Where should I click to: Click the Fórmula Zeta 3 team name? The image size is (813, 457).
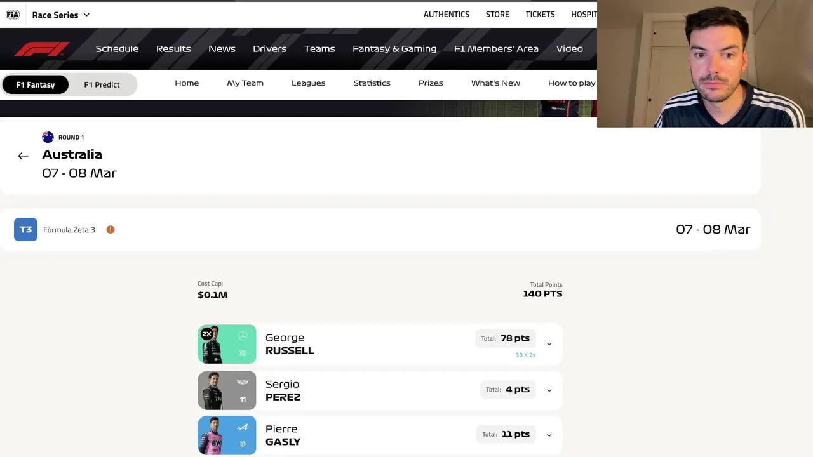69,230
